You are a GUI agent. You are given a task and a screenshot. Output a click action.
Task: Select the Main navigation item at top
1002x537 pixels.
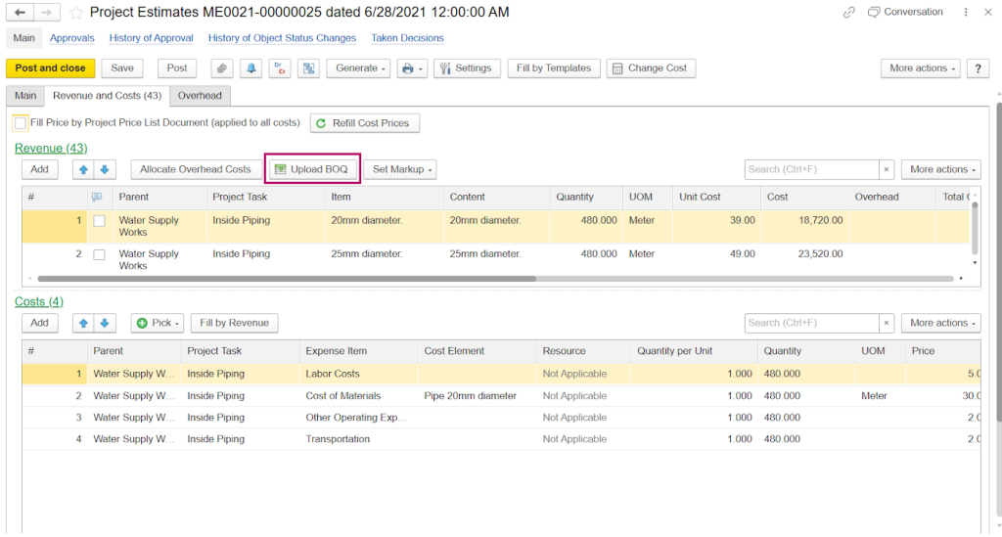24,38
